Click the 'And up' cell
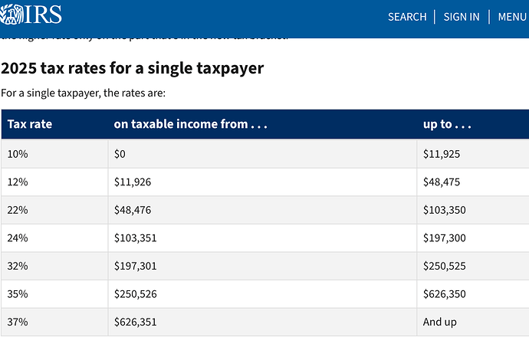This screenshot has width=529, height=337. (x=473, y=322)
